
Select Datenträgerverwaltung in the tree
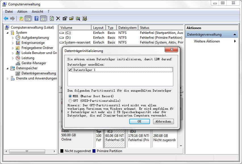pyautogui.click(x=39, y=73)
